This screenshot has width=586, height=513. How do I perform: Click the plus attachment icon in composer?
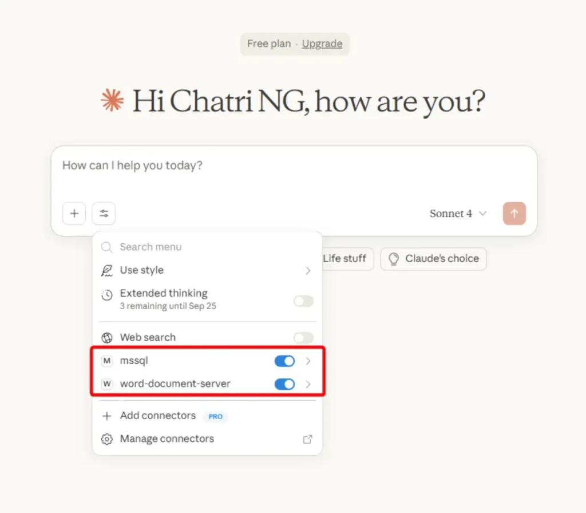coord(74,214)
